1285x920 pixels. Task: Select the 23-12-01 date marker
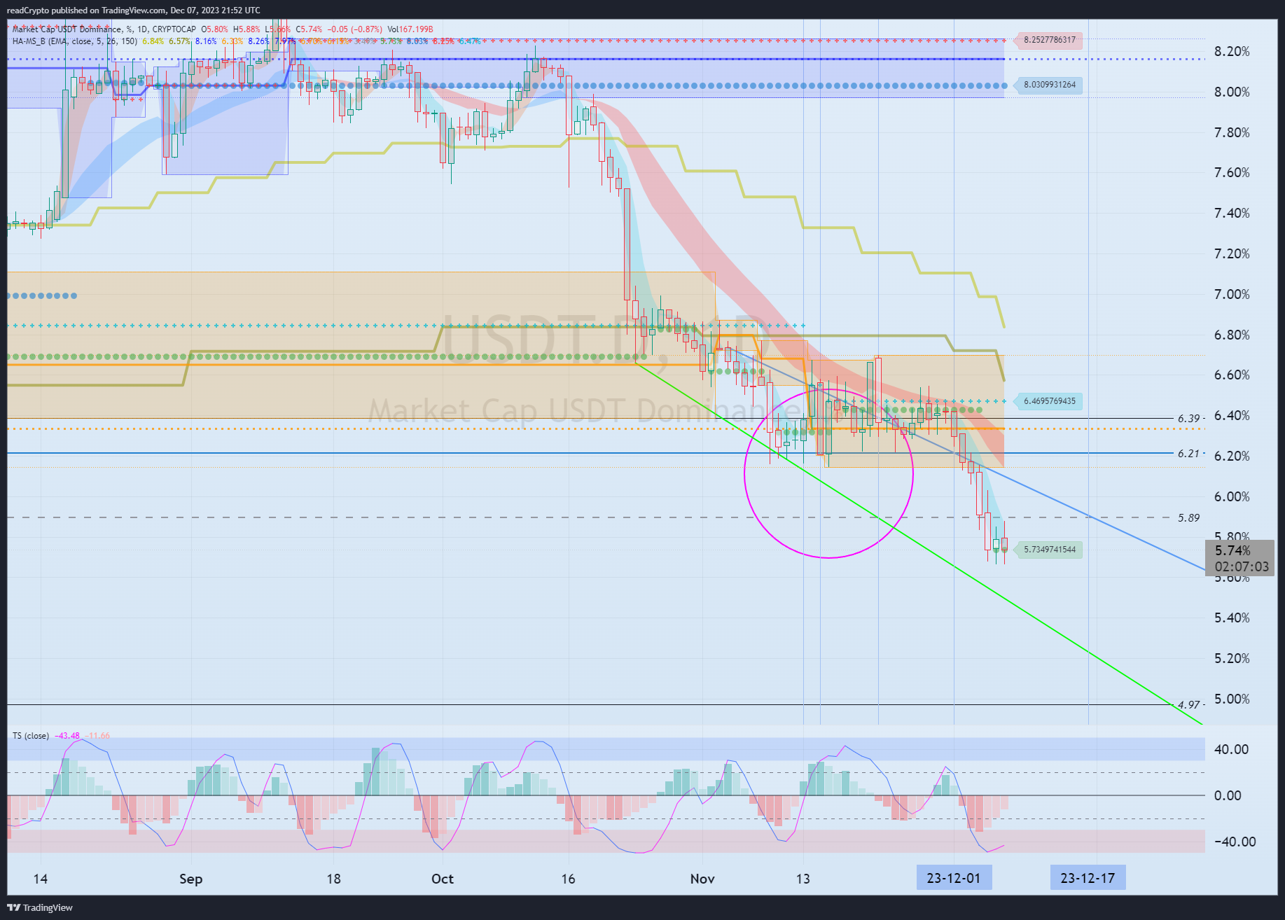pos(954,878)
